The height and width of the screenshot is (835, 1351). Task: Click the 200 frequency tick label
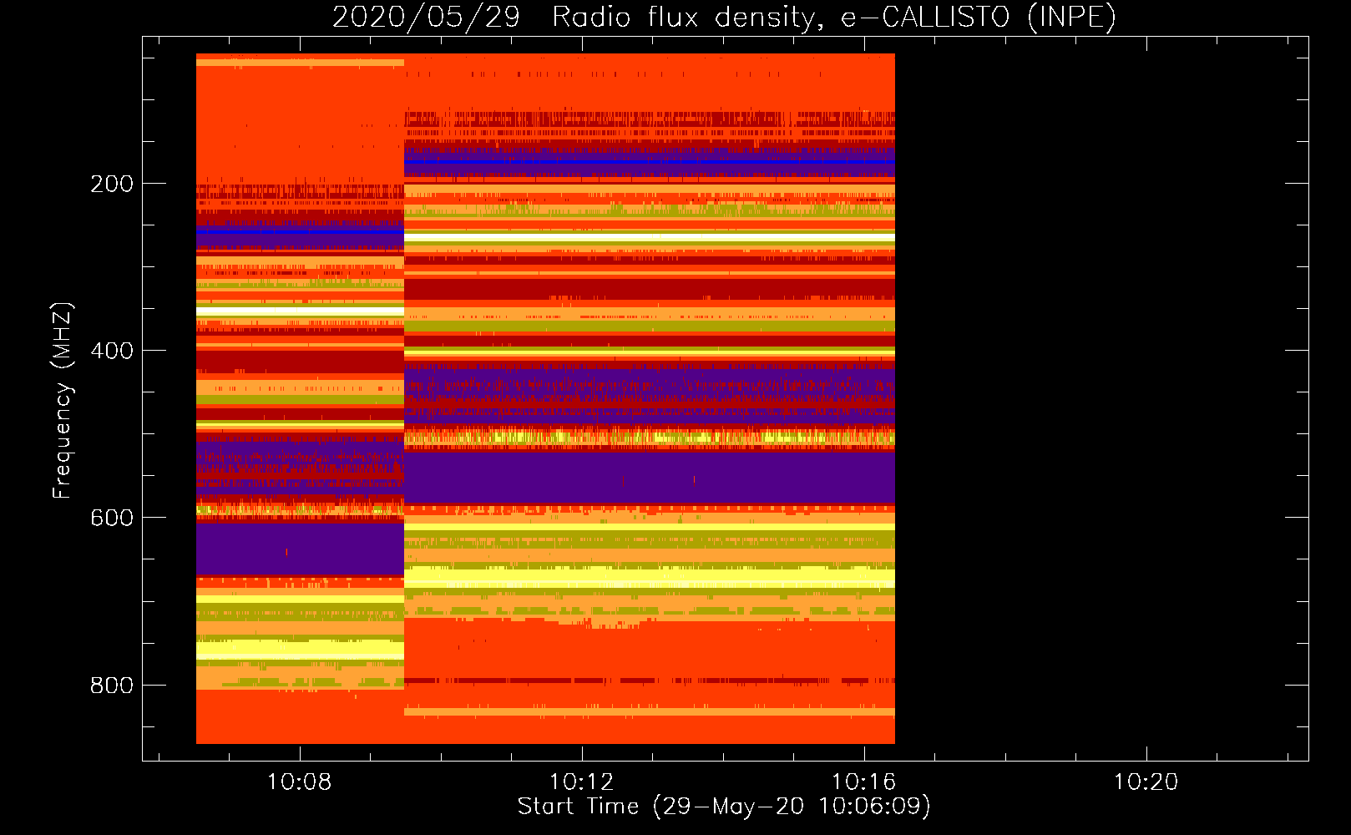pyautogui.click(x=112, y=184)
